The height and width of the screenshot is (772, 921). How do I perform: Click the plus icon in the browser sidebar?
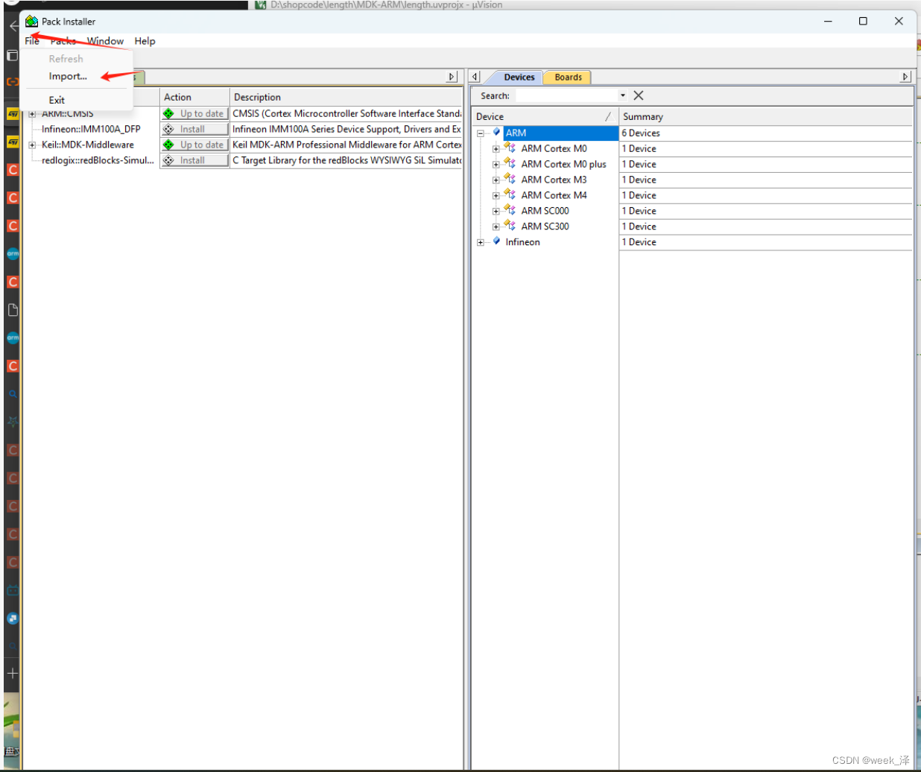pyautogui.click(x=13, y=673)
